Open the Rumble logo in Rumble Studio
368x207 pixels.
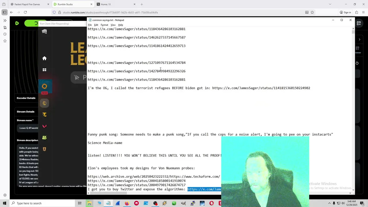[x=17, y=23]
